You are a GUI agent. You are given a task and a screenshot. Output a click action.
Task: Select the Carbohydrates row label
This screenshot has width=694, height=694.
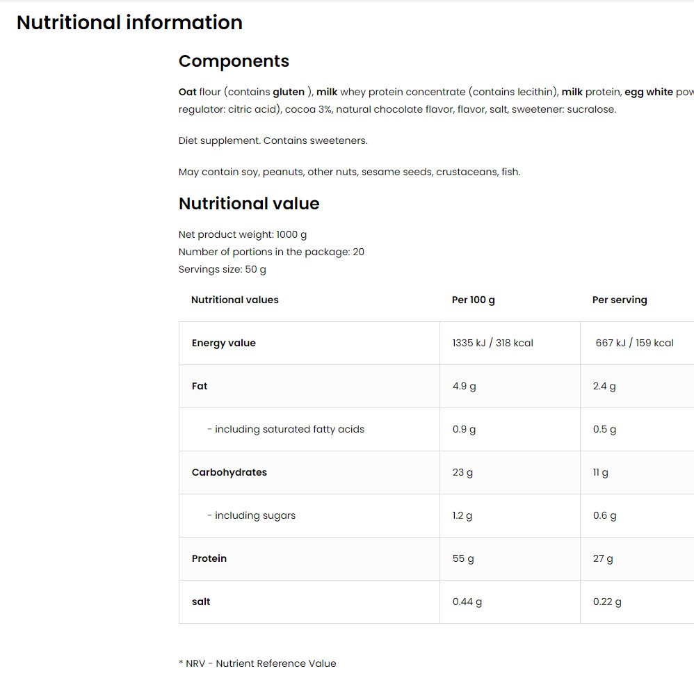click(x=229, y=472)
